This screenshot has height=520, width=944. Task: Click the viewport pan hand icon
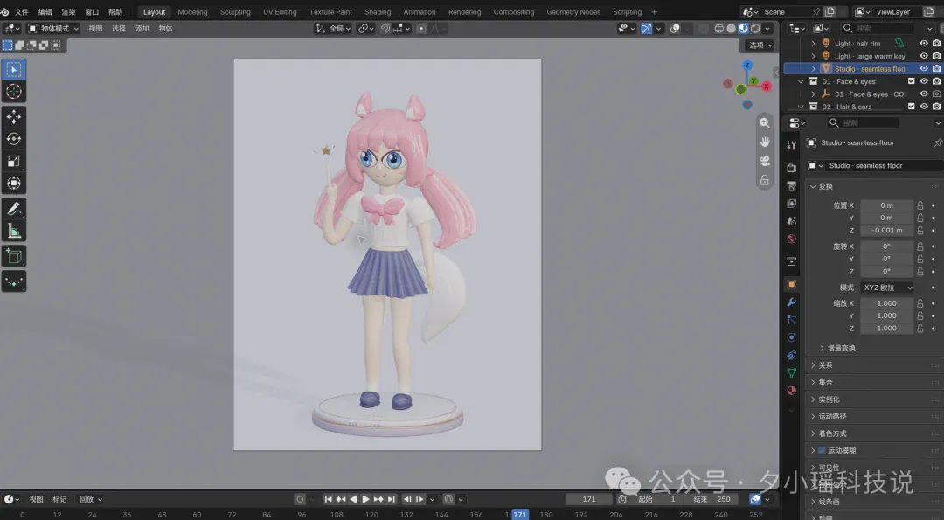click(765, 142)
